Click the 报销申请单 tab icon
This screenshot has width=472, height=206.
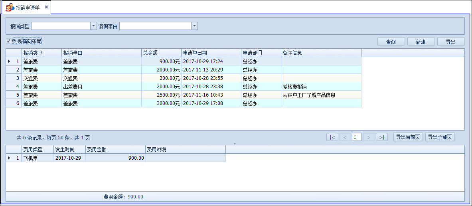[x=10, y=7]
